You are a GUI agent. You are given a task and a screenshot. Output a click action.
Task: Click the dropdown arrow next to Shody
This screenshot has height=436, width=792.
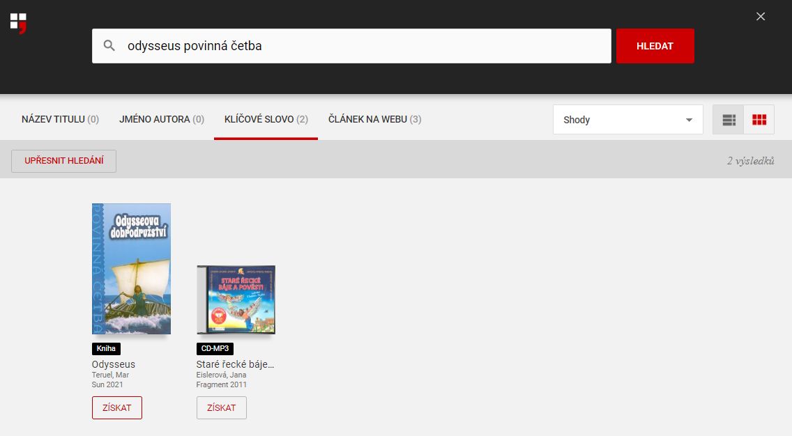coord(690,120)
